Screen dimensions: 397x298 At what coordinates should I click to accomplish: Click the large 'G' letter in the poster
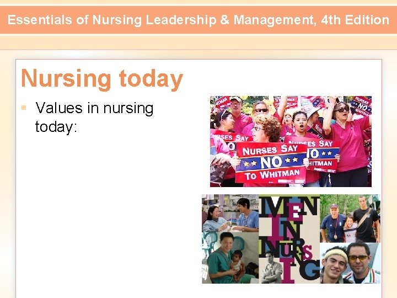pos(309,270)
